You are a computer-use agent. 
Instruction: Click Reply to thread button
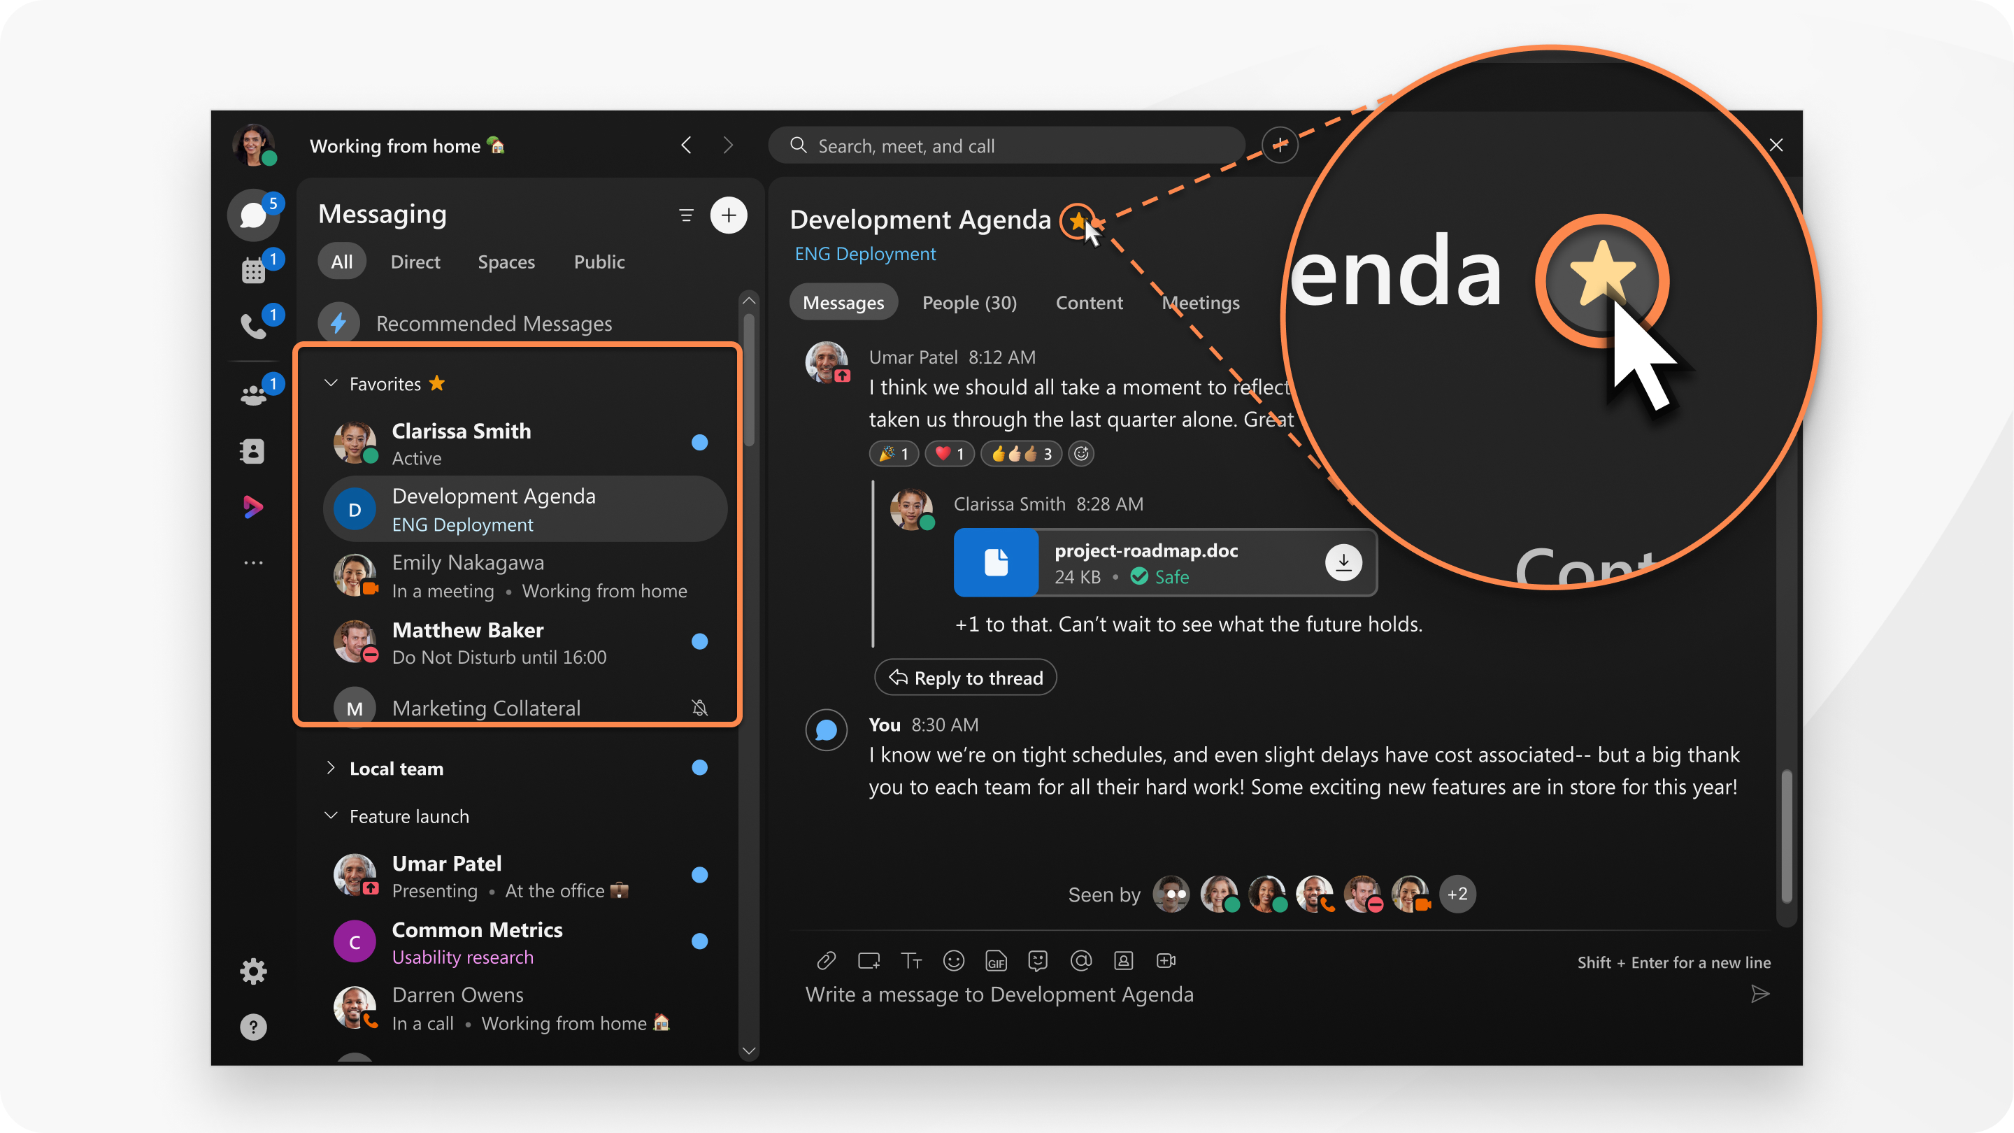(964, 678)
